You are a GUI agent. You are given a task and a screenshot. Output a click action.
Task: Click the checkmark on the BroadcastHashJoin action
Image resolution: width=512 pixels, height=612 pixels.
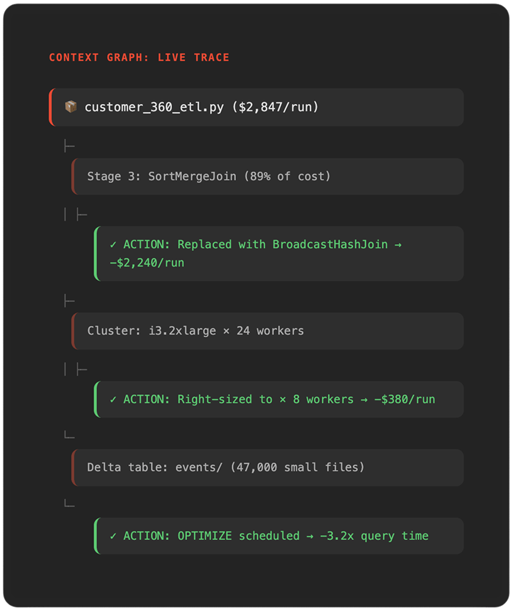tap(113, 244)
